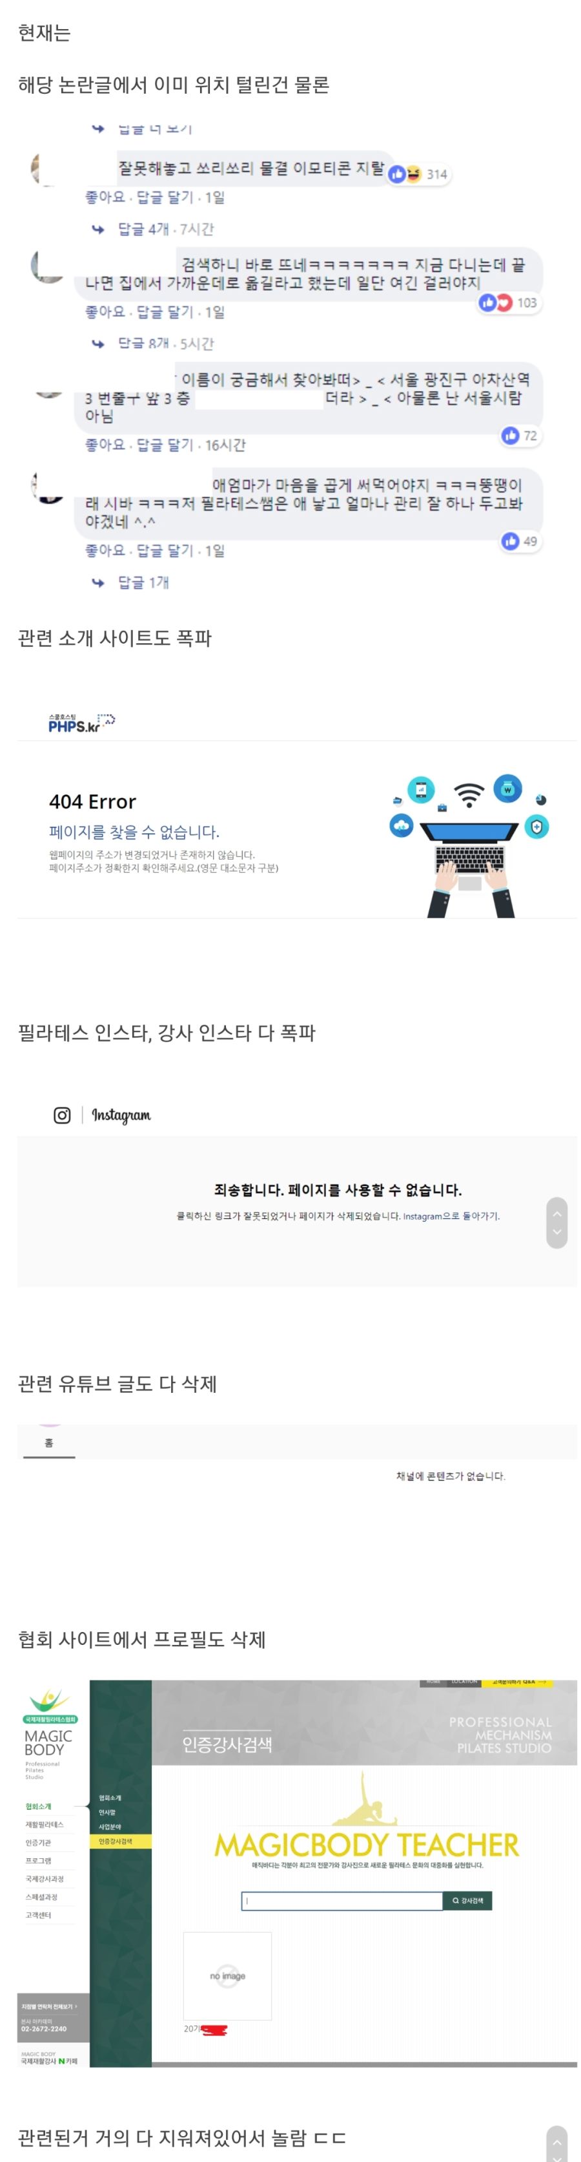The width and height of the screenshot is (581, 2162).
Task: Open the 고객센터 sidebar menu
Action: (39, 1915)
